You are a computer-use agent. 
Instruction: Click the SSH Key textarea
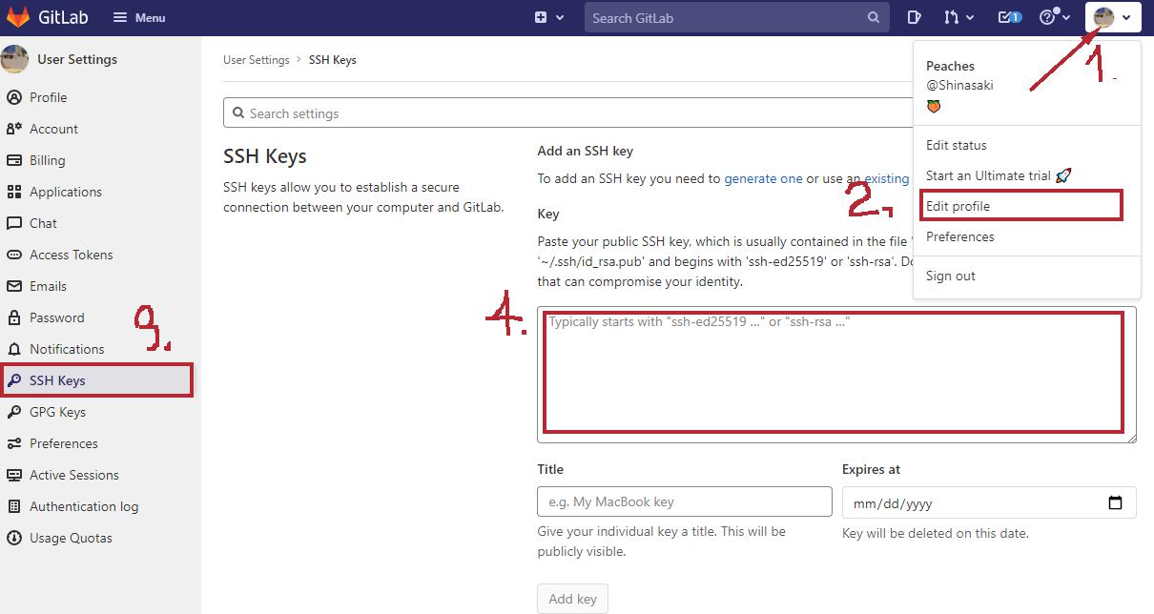click(836, 375)
